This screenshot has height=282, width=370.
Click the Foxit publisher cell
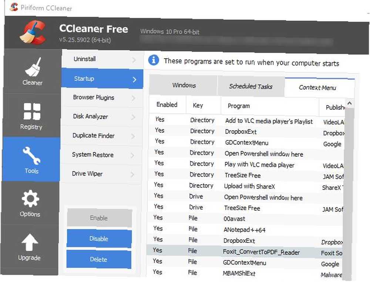tap(331, 253)
